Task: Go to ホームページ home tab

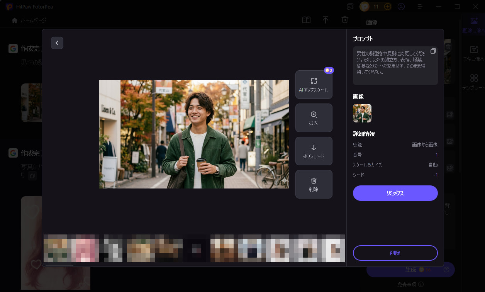Action: (x=29, y=20)
